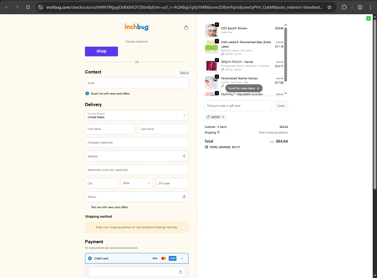Viewport: 377px width, 278px height.
Task: Focus the Apartment, suite field
Action: coord(137,170)
